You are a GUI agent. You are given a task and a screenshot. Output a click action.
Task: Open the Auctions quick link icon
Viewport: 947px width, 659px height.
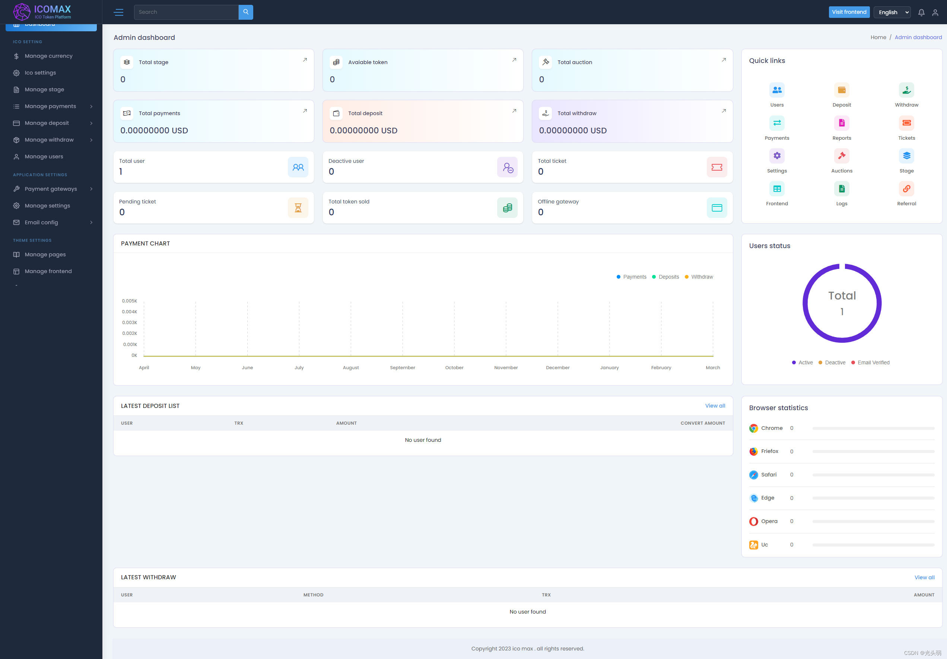click(x=841, y=156)
